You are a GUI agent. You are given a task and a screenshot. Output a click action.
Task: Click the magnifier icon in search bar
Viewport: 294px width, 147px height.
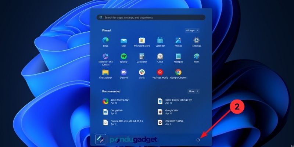point(101,17)
